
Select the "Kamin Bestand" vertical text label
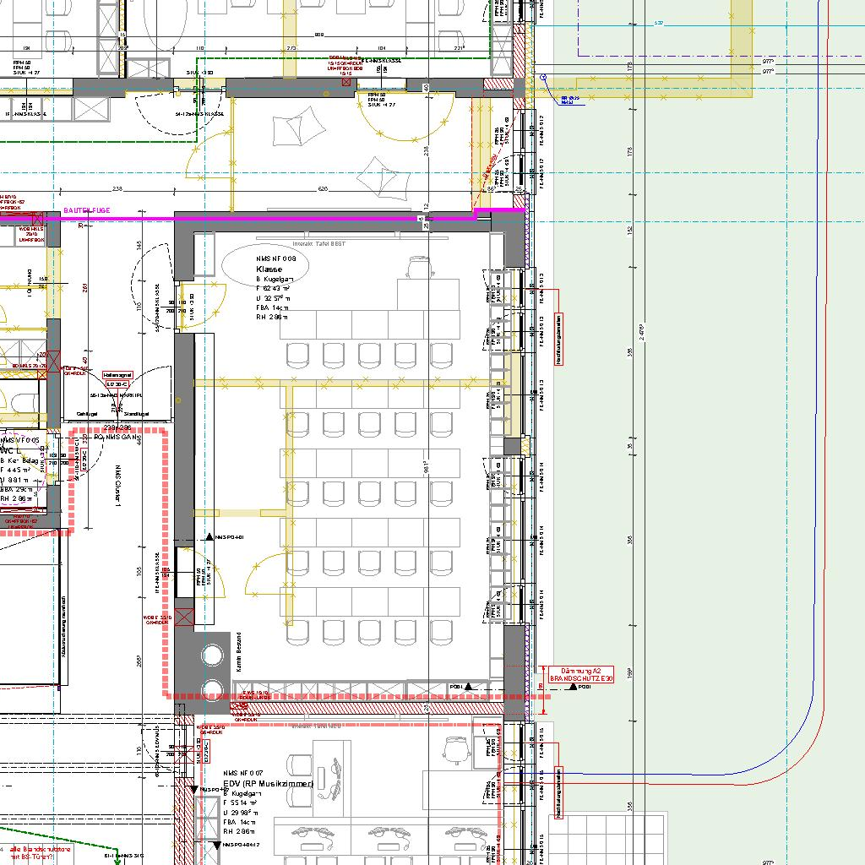coord(239,652)
